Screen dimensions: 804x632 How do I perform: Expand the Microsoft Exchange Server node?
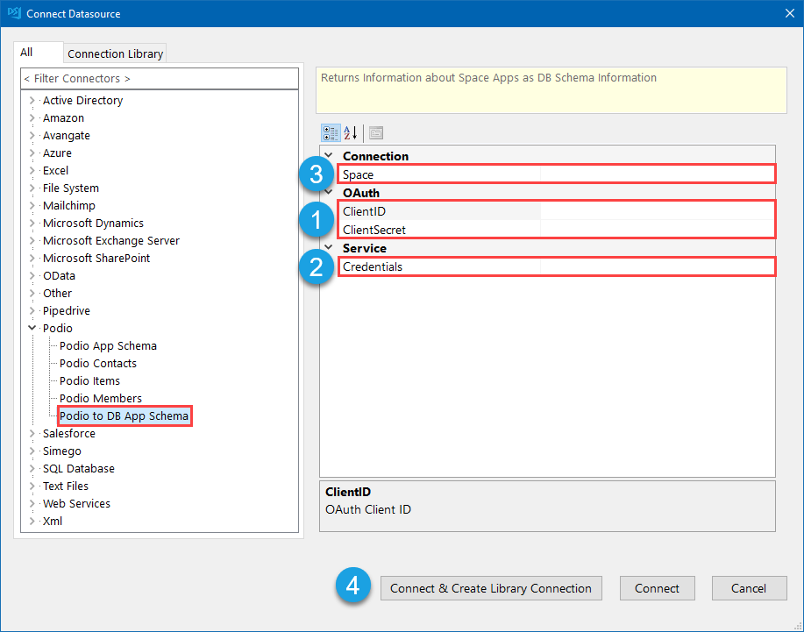click(32, 240)
